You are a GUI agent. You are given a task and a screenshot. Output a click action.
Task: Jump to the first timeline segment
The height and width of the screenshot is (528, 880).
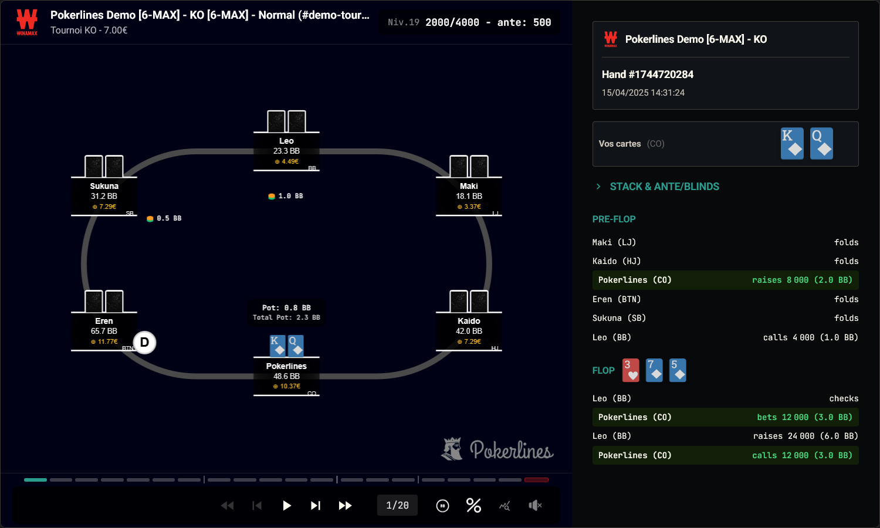pos(35,480)
